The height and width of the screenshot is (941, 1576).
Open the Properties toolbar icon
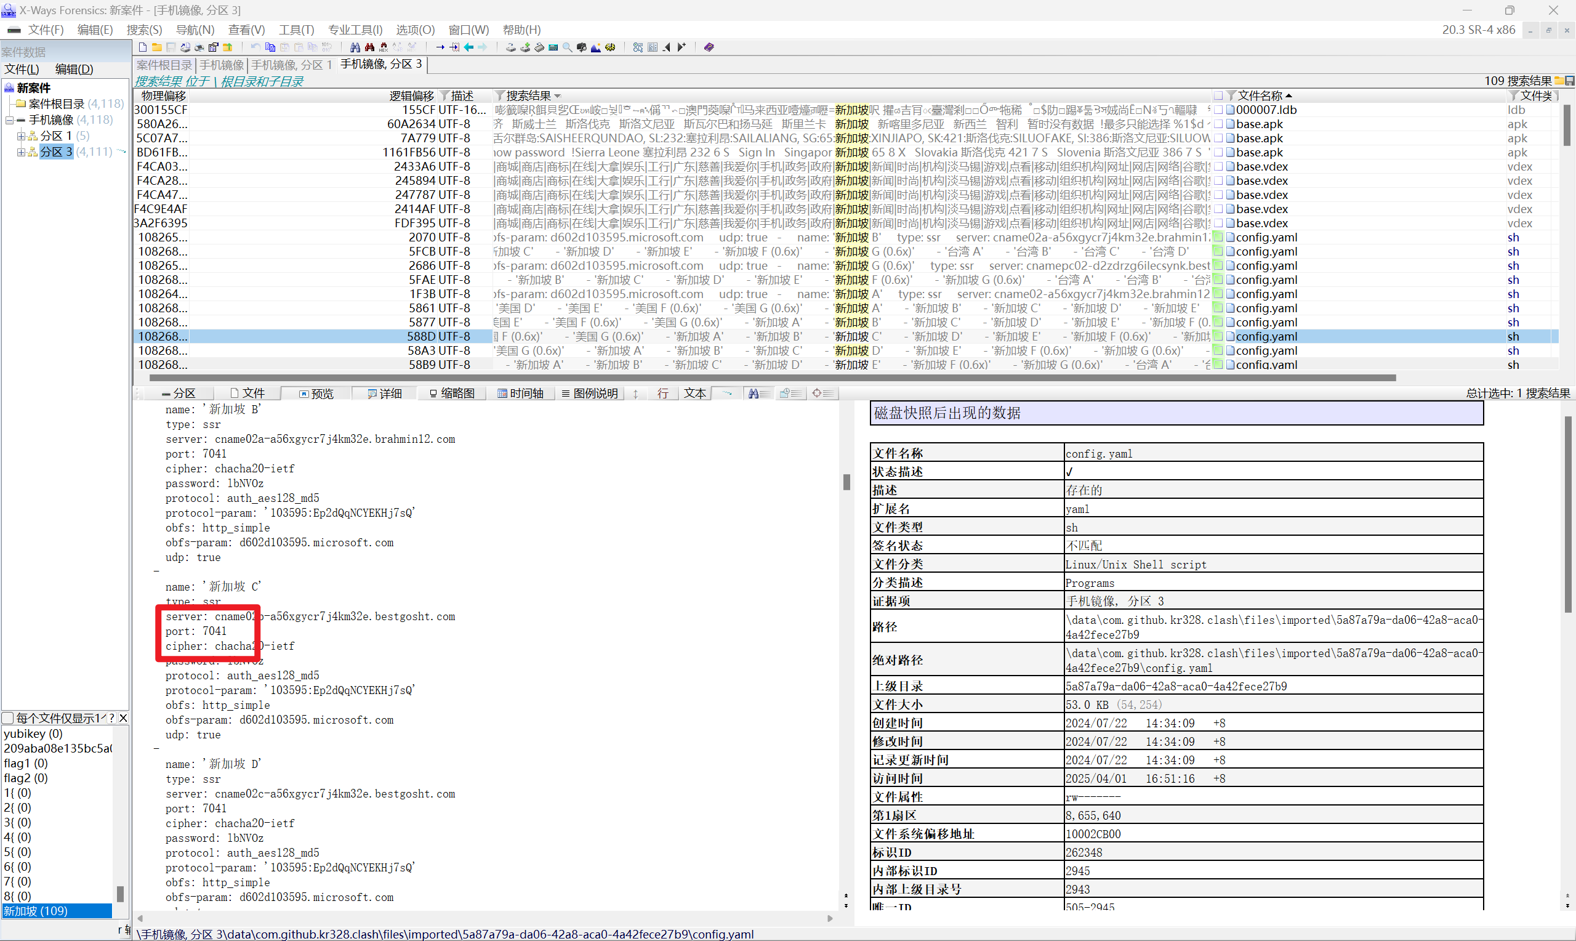click(x=214, y=47)
